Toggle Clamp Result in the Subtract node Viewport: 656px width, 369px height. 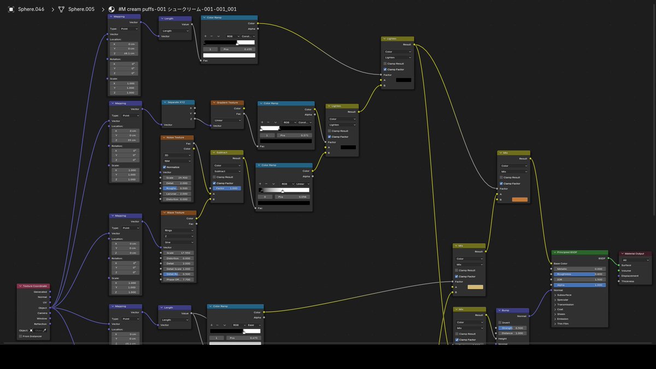214,177
